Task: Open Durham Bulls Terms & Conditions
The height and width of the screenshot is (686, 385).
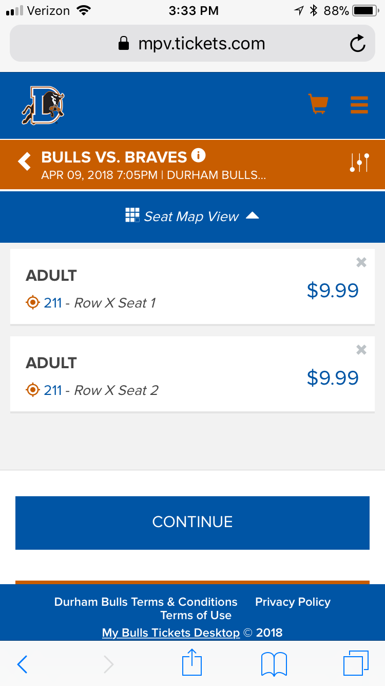Action: pos(146,602)
